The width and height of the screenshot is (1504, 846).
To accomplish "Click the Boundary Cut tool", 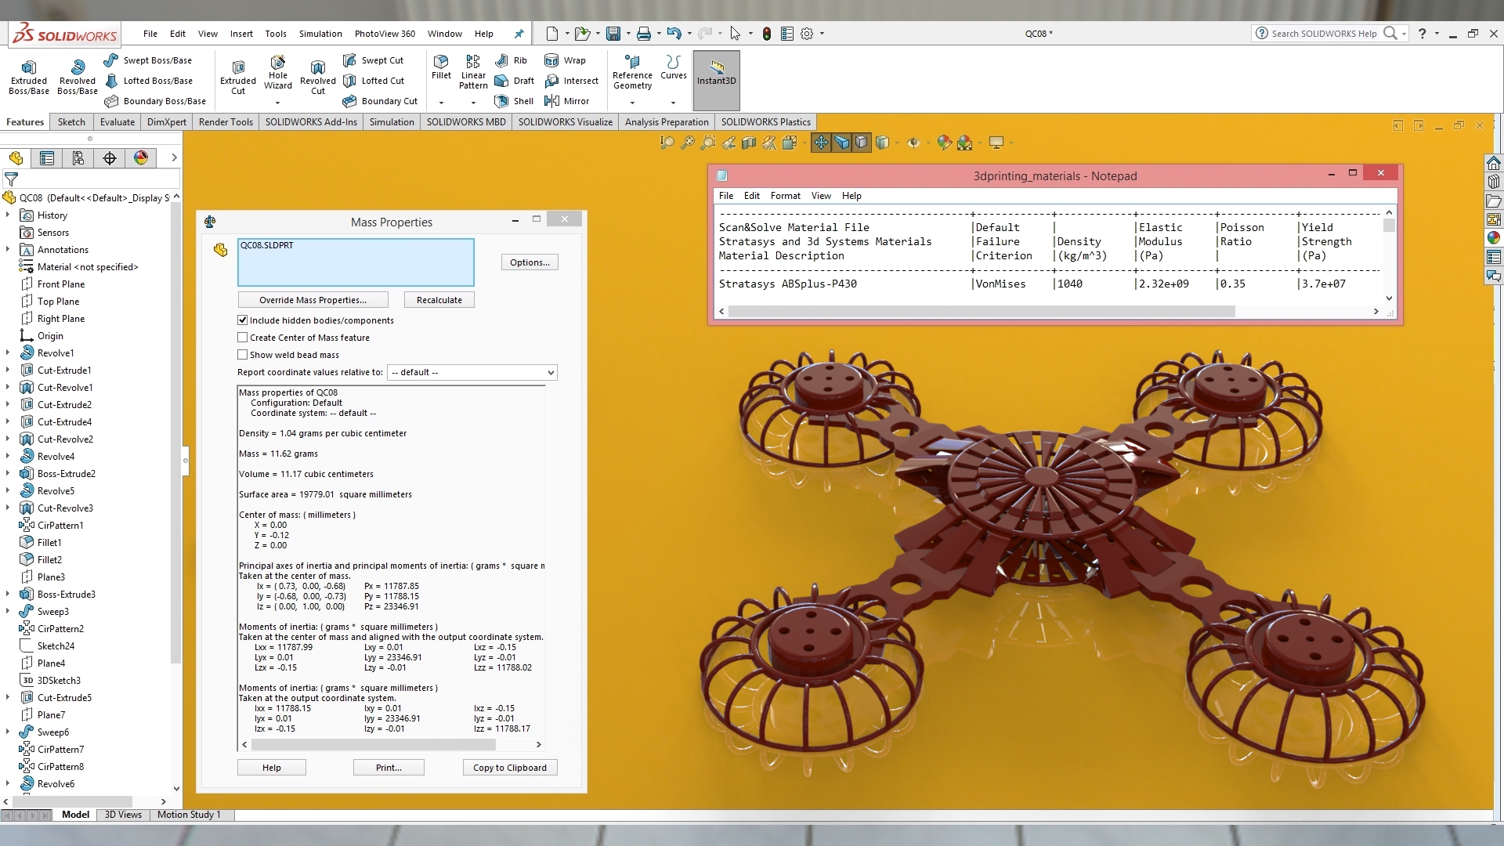I will (x=380, y=101).
